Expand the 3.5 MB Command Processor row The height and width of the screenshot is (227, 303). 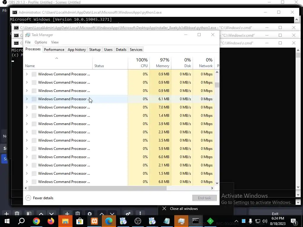[27, 140]
